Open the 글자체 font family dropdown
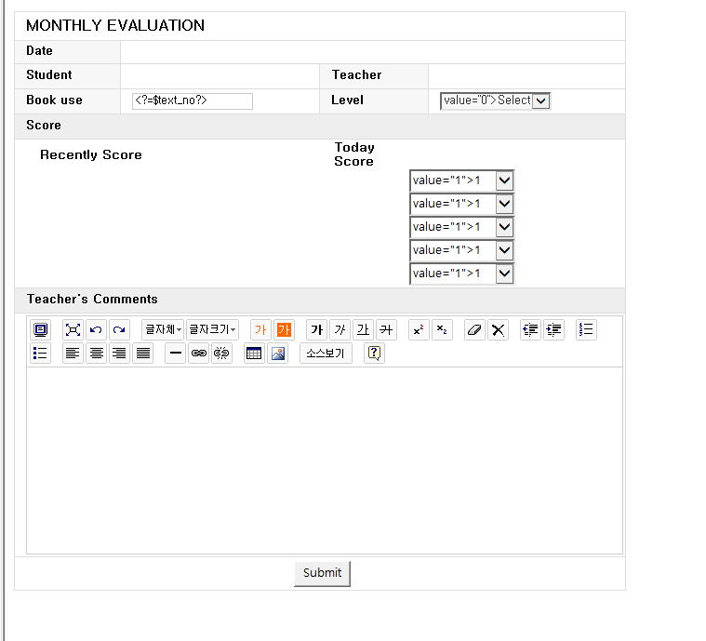The image size is (706, 641). [x=163, y=330]
